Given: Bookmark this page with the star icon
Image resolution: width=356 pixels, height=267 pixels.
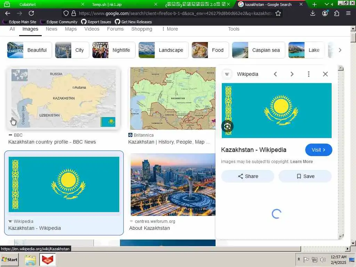Looking at the screenshot, I should click(x=278, y=14).
